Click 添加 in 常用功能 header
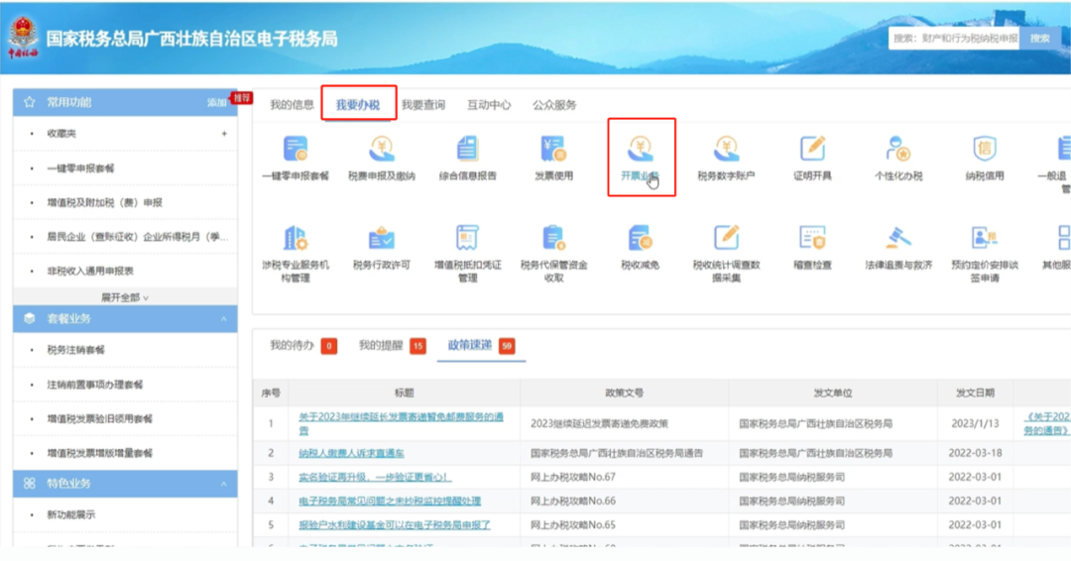Screen dimensions: 1071x561 coord(216,102)
